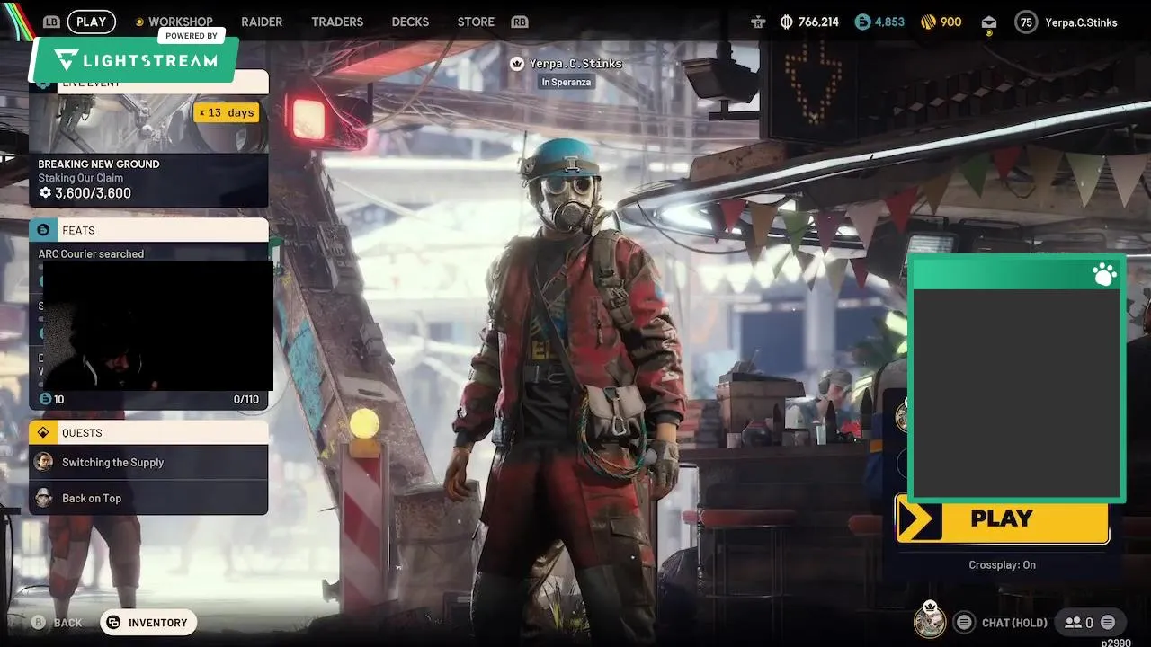The height and width of the screenshot is (647, 1151).
Task: Click the gold token icon beside 900
Action: [x=929, y=22]
